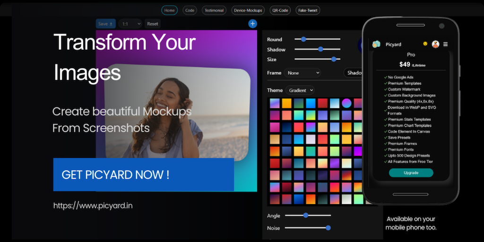Click the Premium Quality (4x,6x,8x) feature
The width and height of the screenshot is (484, 242).
pos(409,101)
